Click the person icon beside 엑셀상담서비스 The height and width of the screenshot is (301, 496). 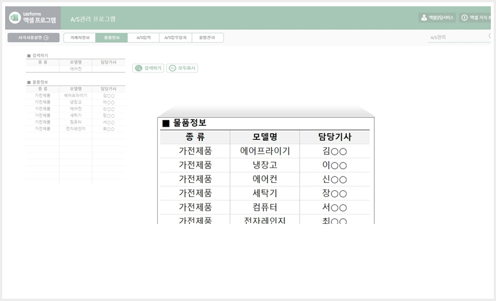click(x=424, y=18)
